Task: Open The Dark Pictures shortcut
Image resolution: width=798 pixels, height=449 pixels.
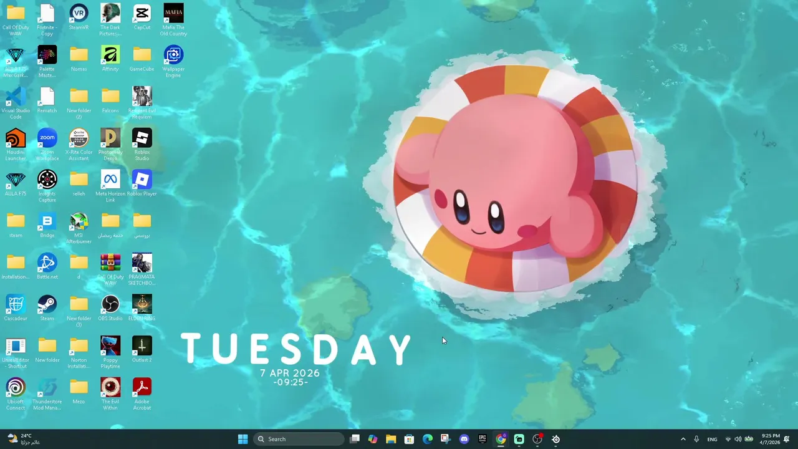Action: (110, 20)
